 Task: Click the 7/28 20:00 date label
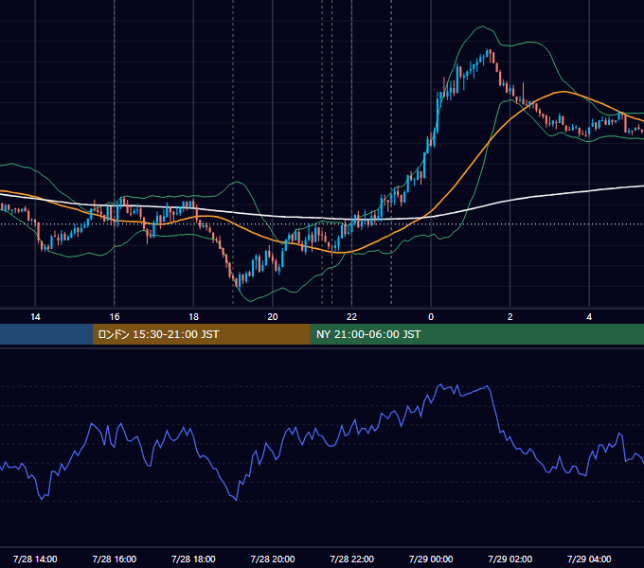click(273, 559)
